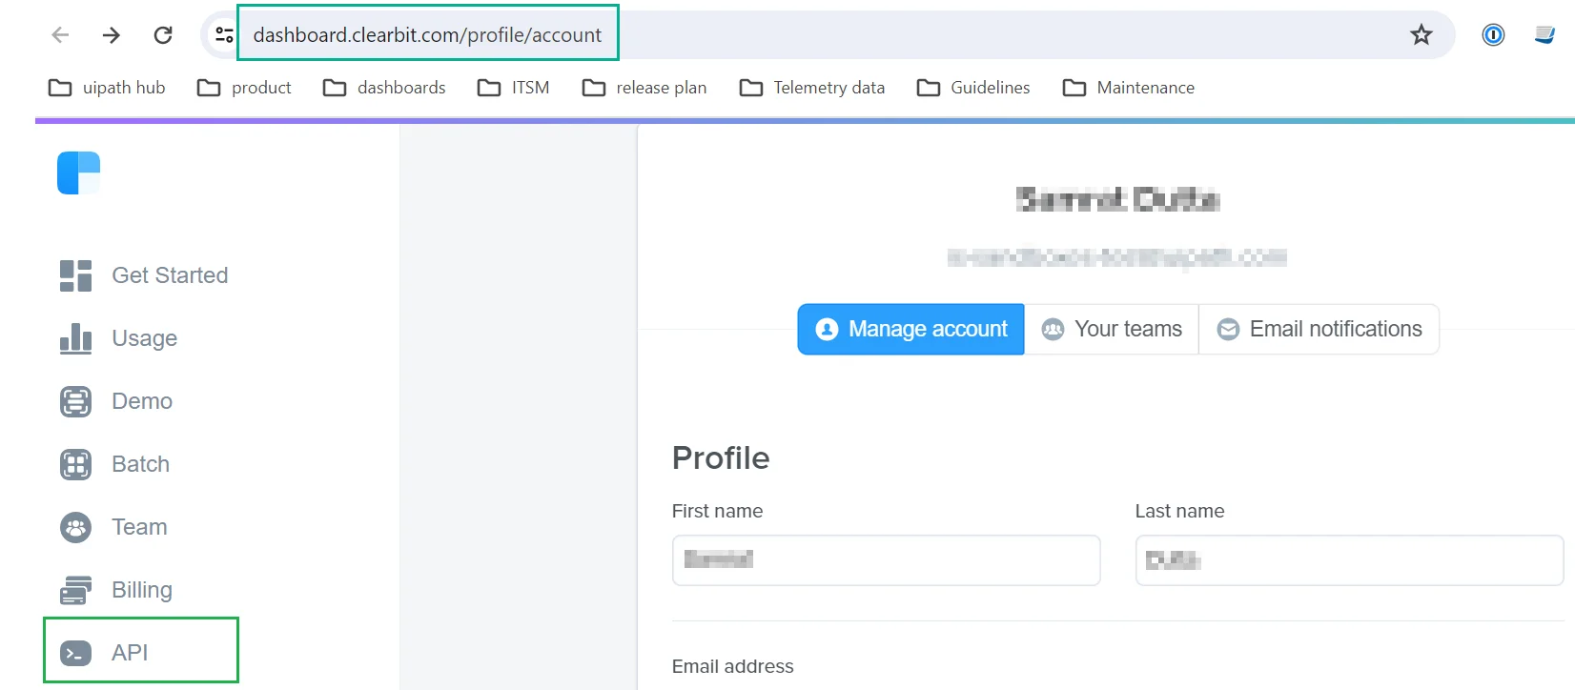Image resolution: width=1575 pixels, height=690 pixels.
Task: View site information icon in address bar
Action: [x=224, y=35]
